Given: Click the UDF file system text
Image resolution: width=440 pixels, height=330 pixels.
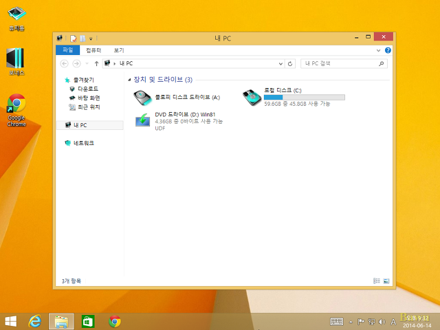Looking at the screenshot, I should tap(160, 129).
